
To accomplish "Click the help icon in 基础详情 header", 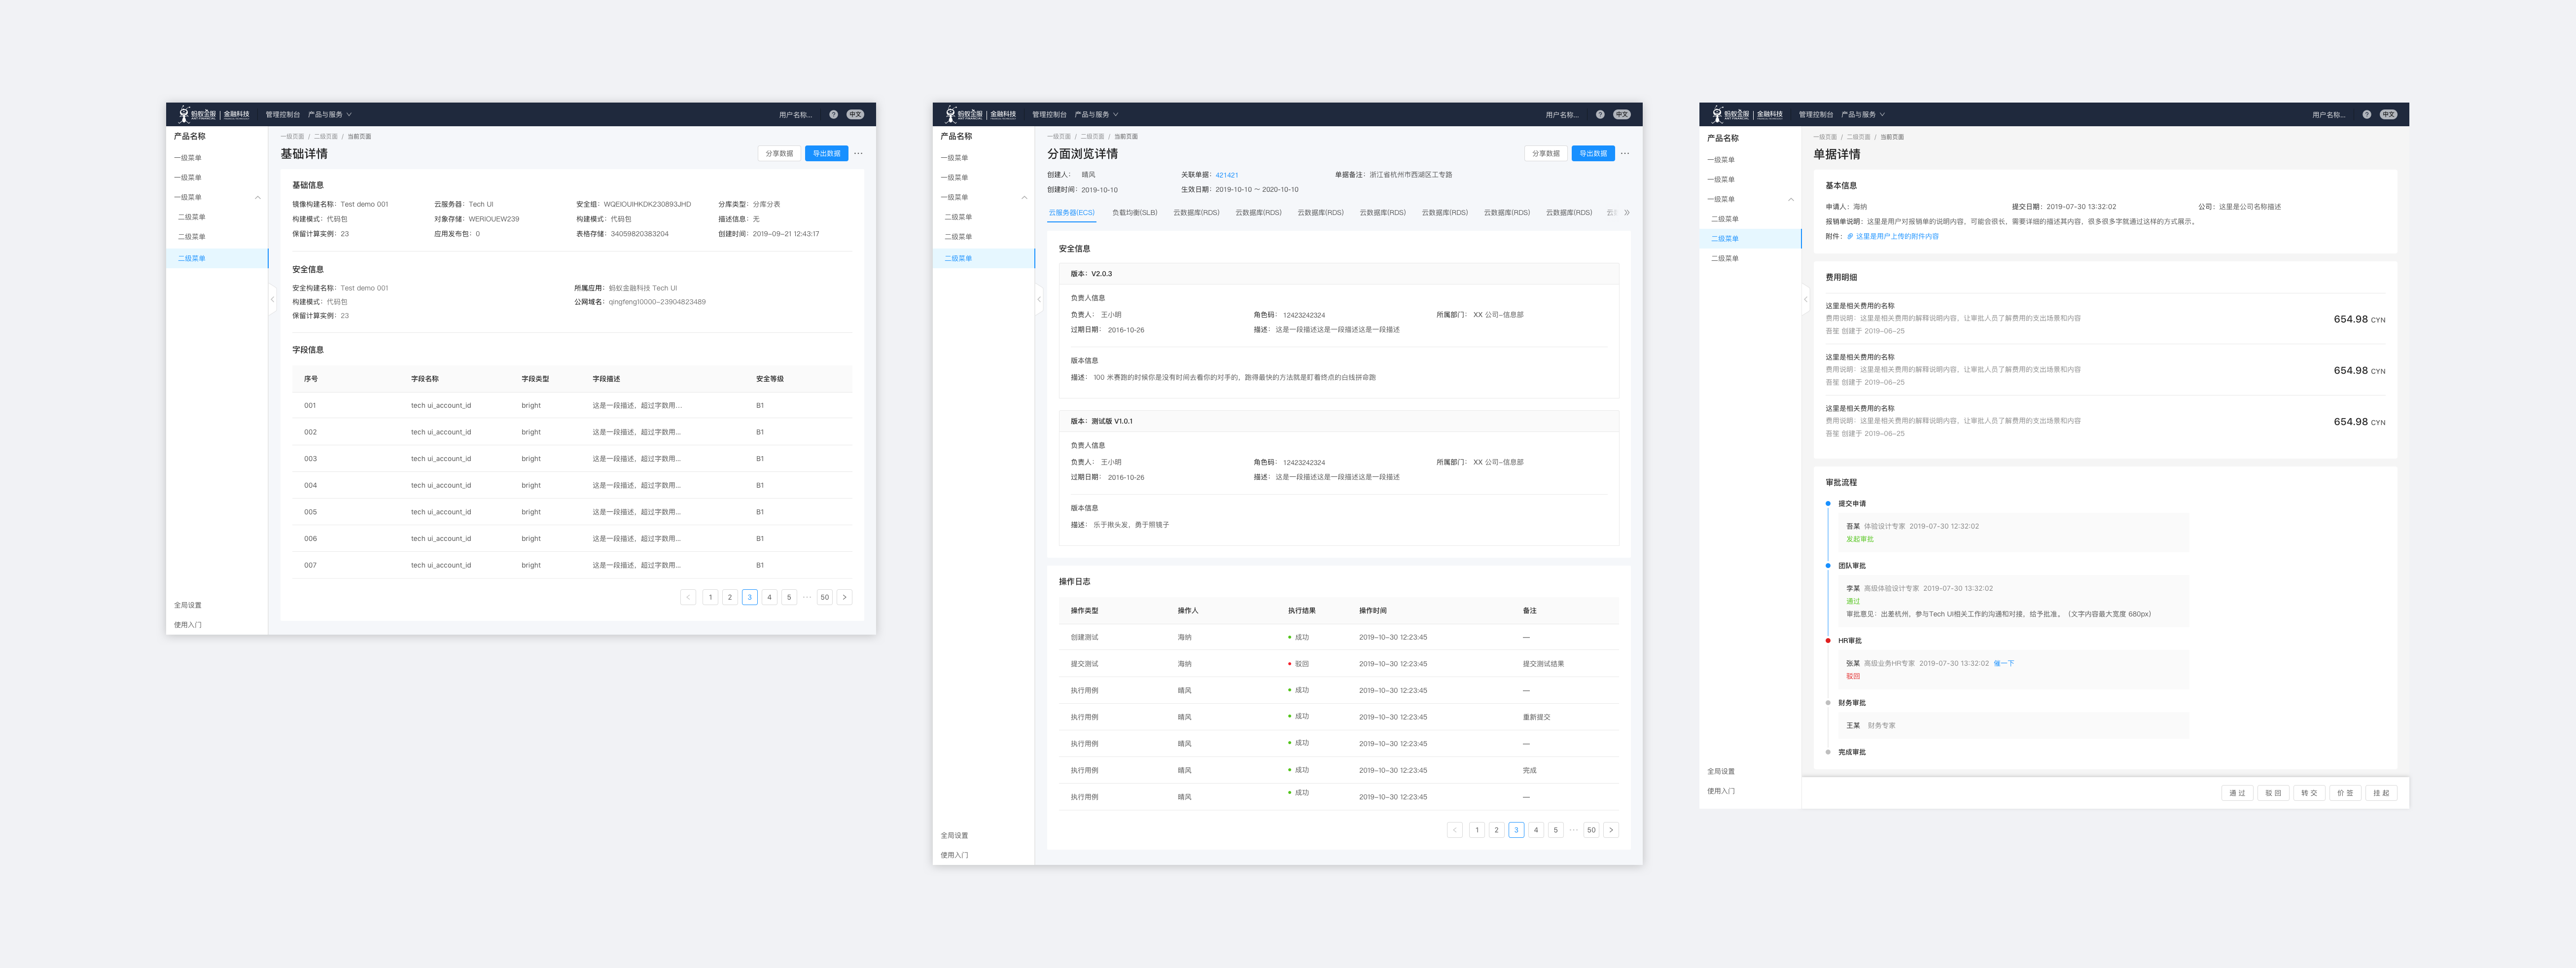I will (833, 115).
